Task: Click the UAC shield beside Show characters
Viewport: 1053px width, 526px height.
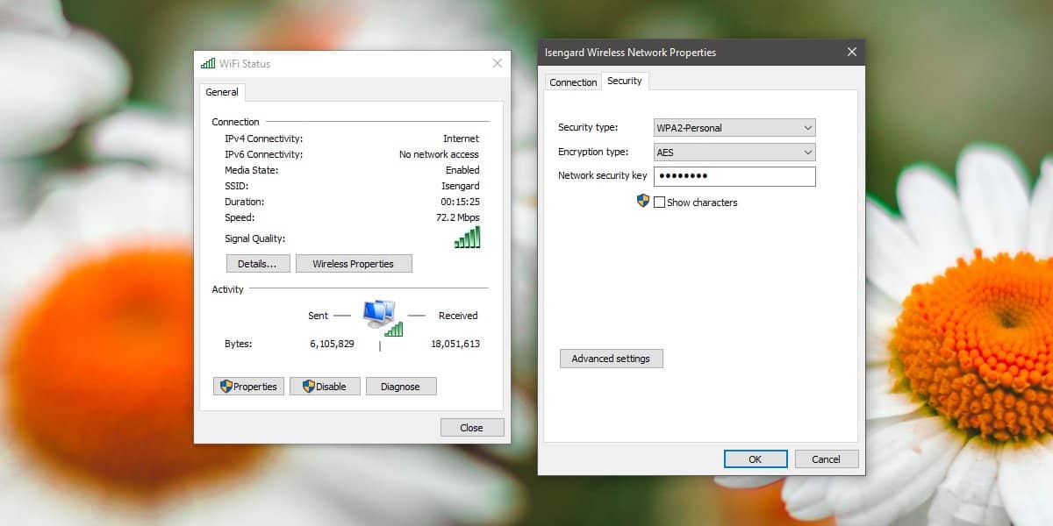Action: pos(643,202)
